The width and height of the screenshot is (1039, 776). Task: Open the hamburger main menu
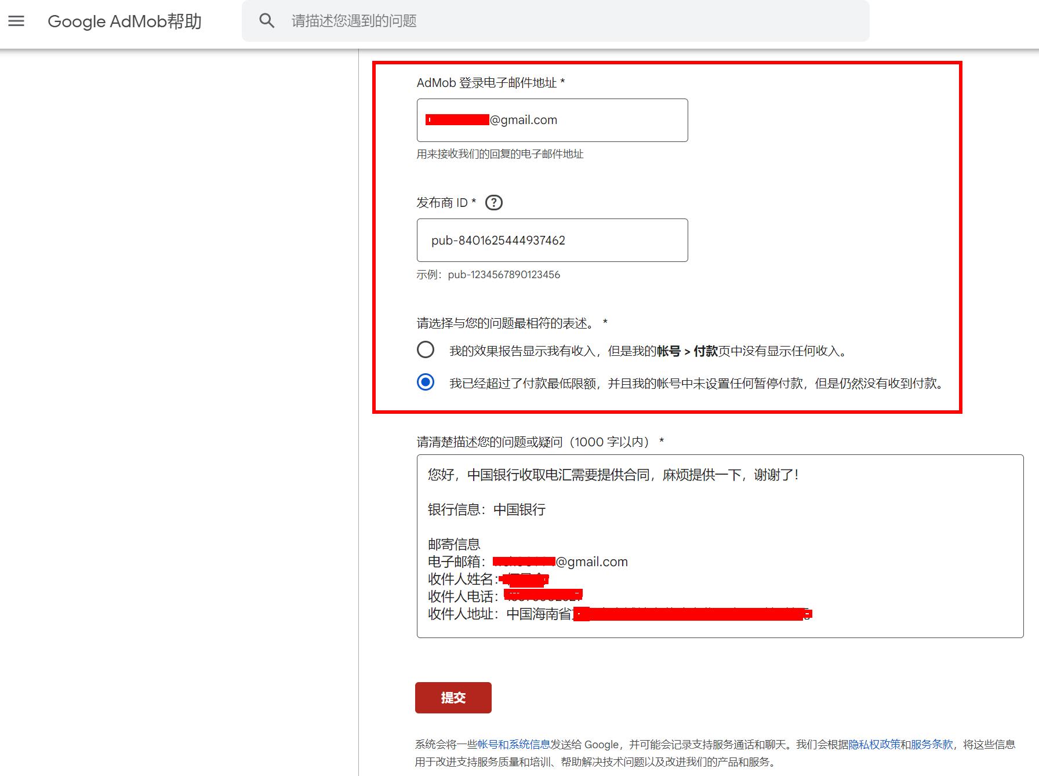pyautogui.click(x=16, y=21)
